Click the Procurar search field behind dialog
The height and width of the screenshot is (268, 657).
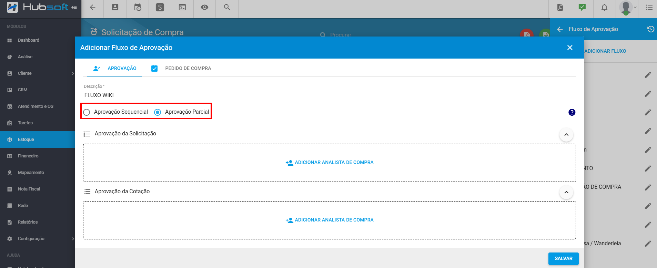(341, 34)
